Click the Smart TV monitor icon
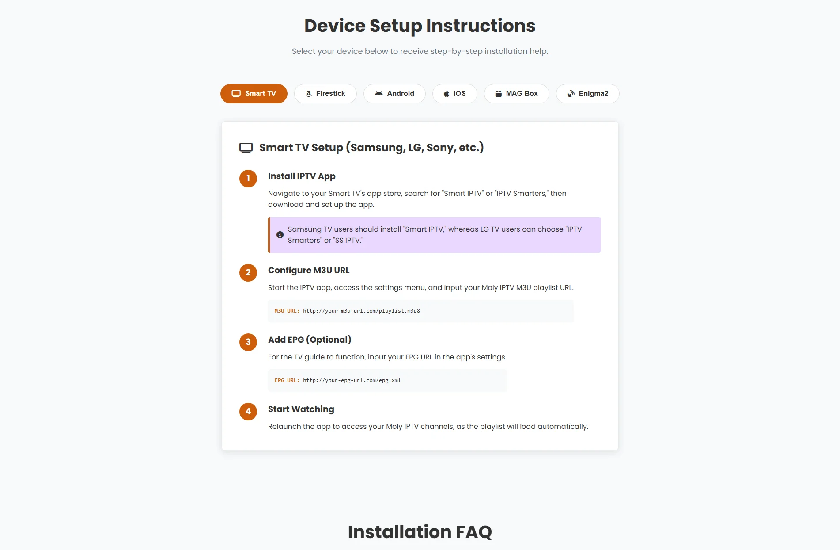The height and width of the screenshot is (550, 840). pyautogui.click(x=235, y=93)
